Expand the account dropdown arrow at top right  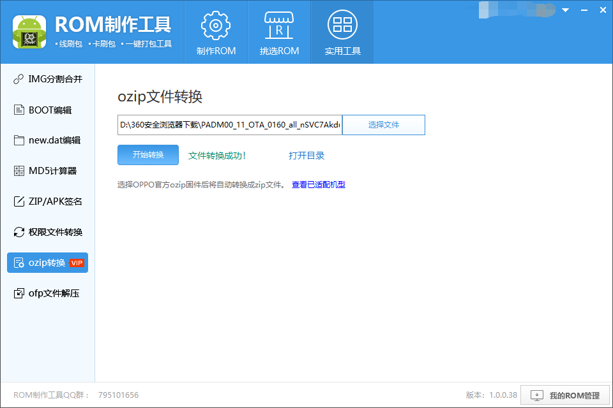[564, 10]
